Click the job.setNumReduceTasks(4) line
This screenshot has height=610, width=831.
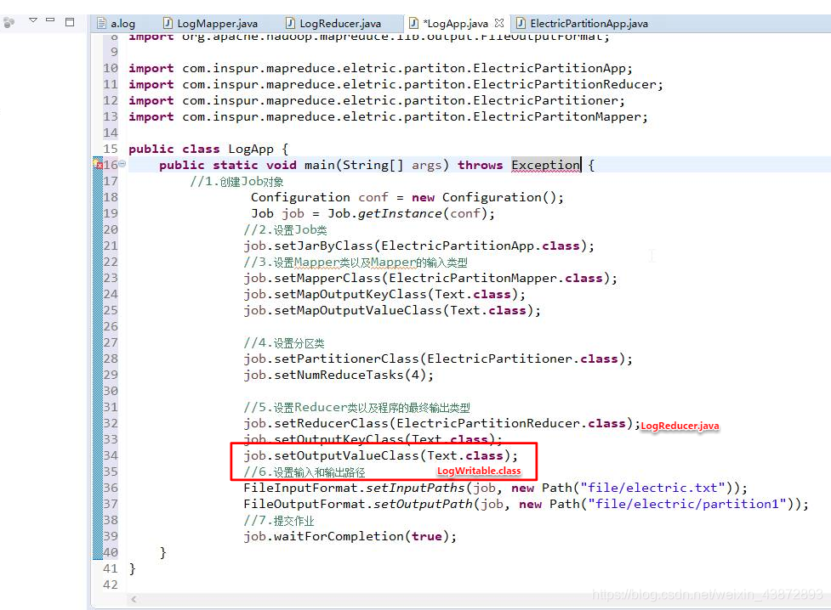(339, 375)
